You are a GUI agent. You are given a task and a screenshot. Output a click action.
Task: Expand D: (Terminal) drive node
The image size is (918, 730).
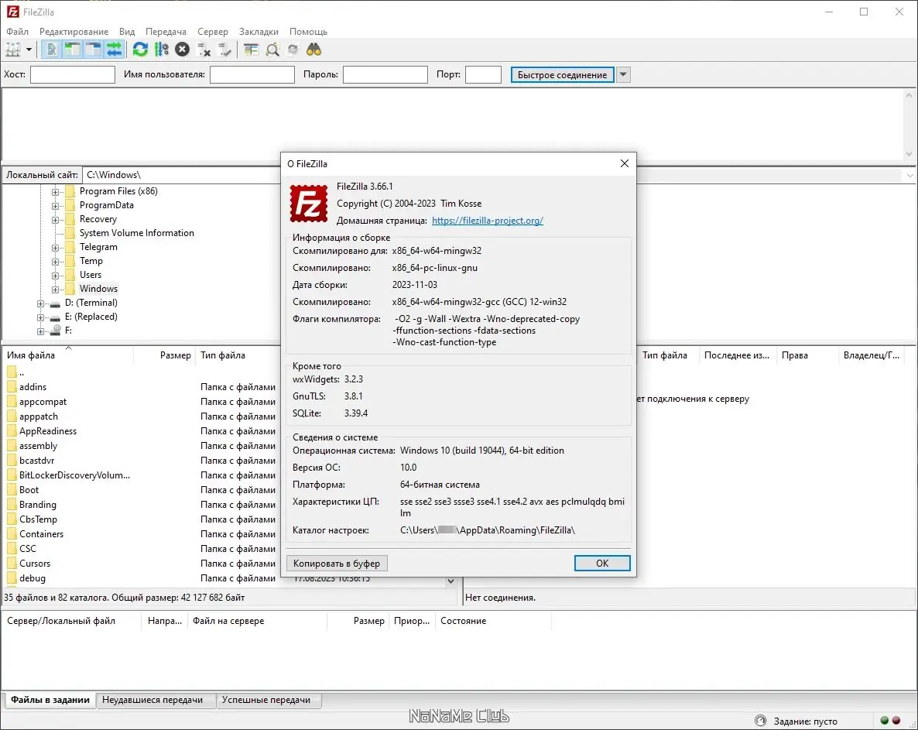pos(40,303)
